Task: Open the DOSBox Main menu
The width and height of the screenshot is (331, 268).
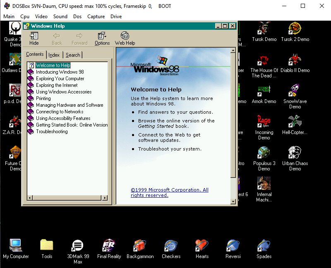Action: [9, 17]
